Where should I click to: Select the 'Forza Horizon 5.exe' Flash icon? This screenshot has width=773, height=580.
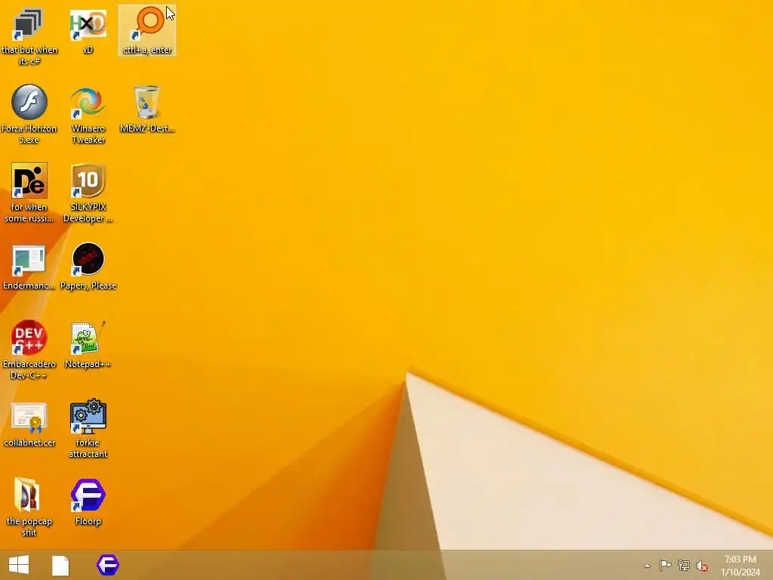[29, 115]
